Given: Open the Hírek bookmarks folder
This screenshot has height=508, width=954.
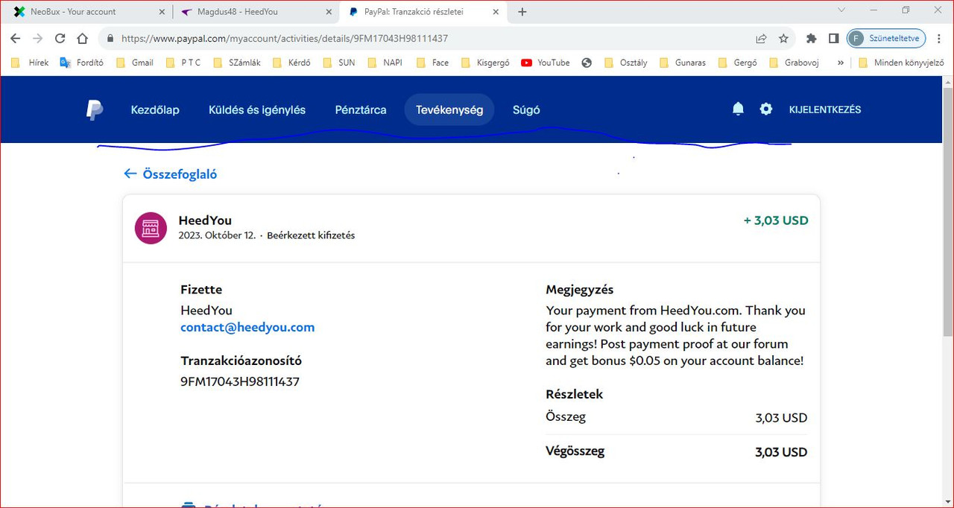Looking at the screenshot, I should 30,63.
